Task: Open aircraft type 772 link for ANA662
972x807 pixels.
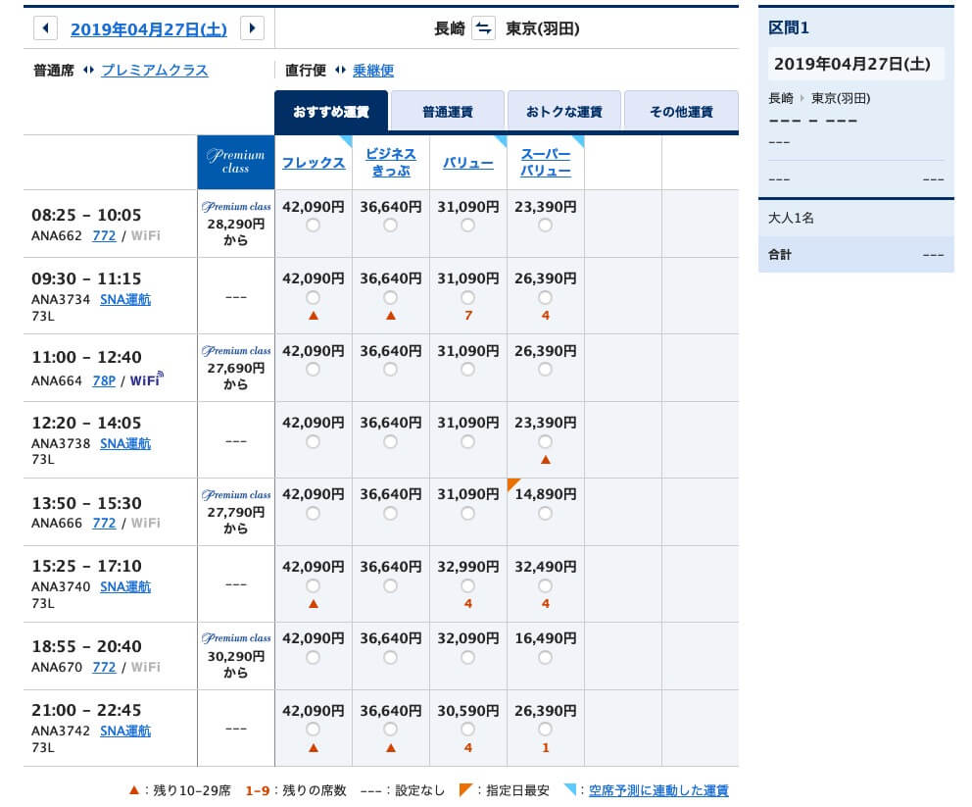Action: pyautogui.click(x=104, y=235)
